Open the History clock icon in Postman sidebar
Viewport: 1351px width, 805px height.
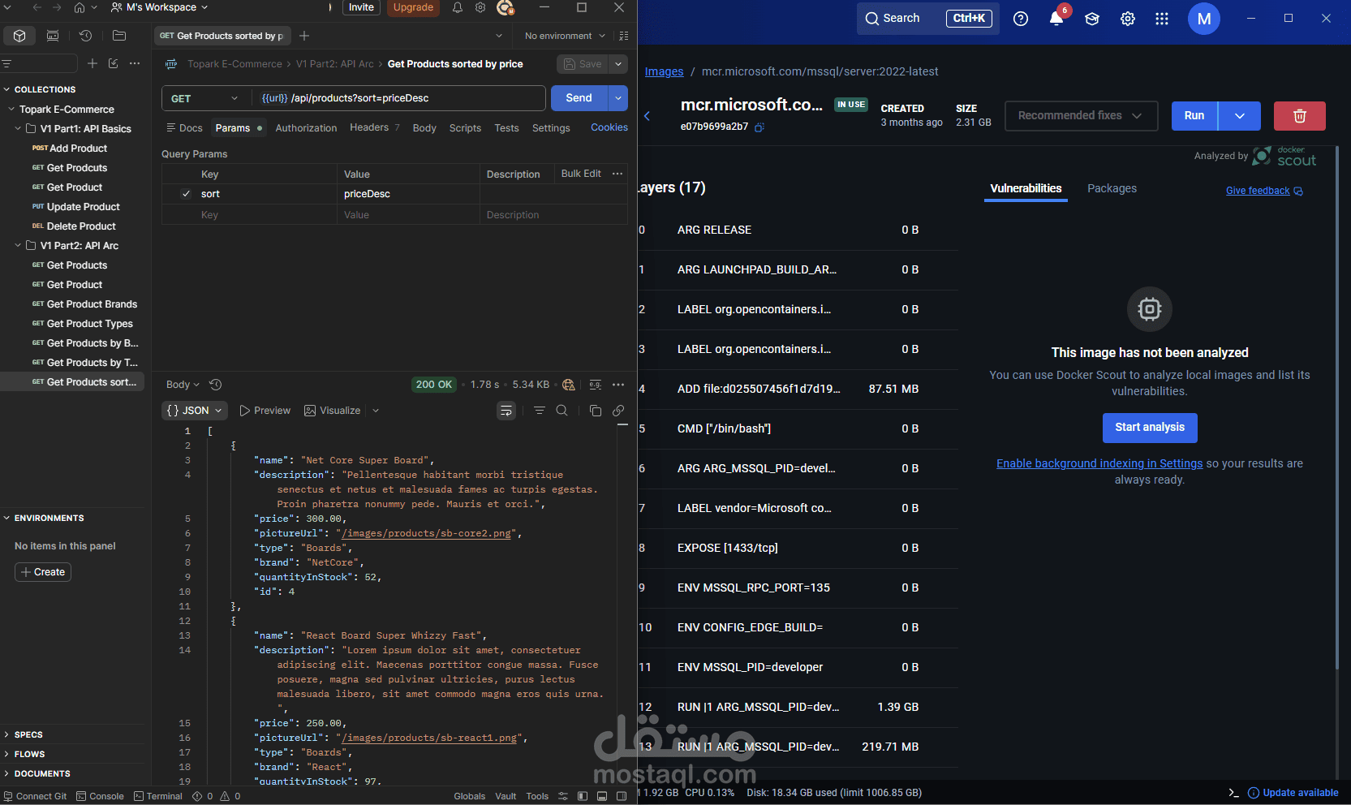tap(85, 36)
